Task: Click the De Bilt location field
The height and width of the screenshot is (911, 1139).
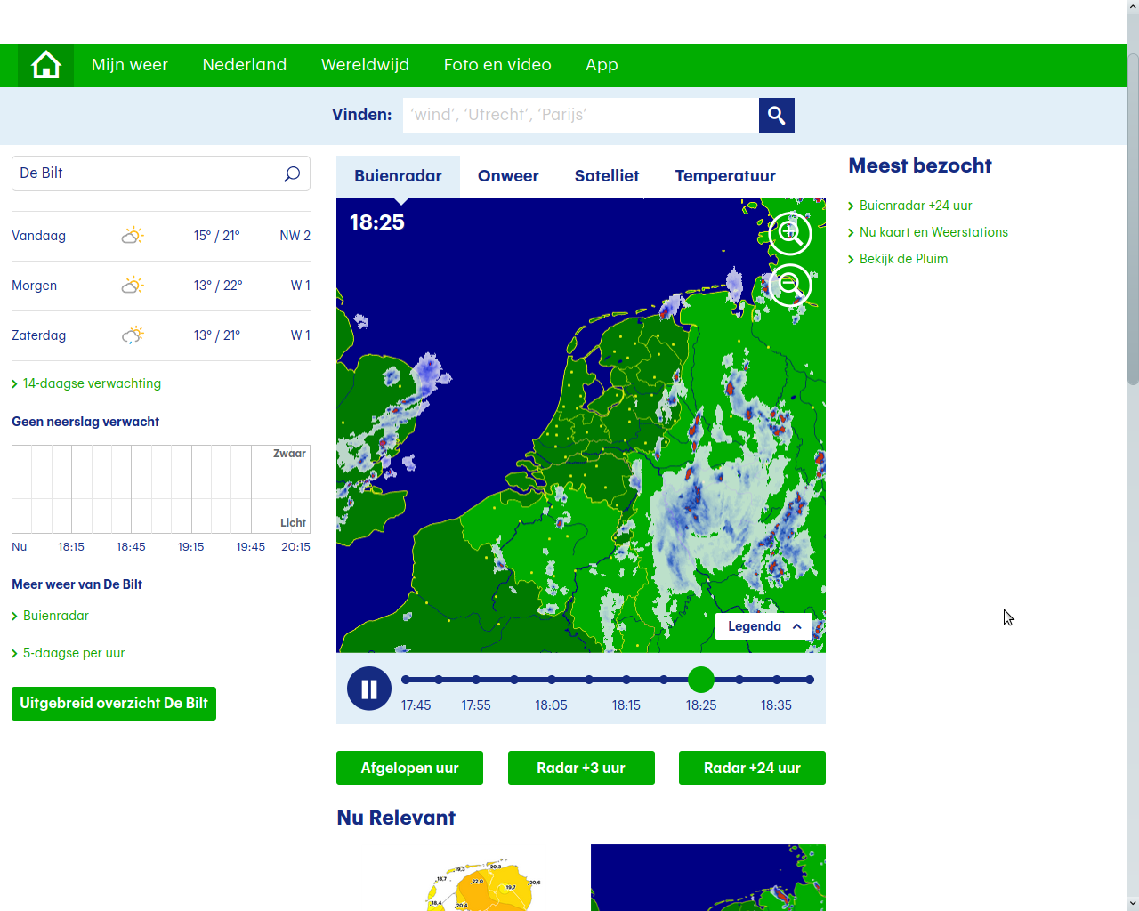Action: pyautogui.click(x=161, y=173)
